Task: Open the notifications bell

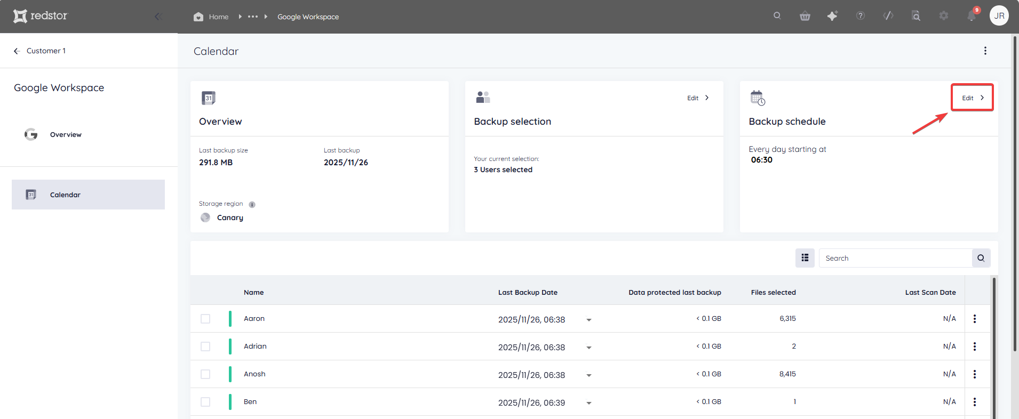Action: point(972,16)
